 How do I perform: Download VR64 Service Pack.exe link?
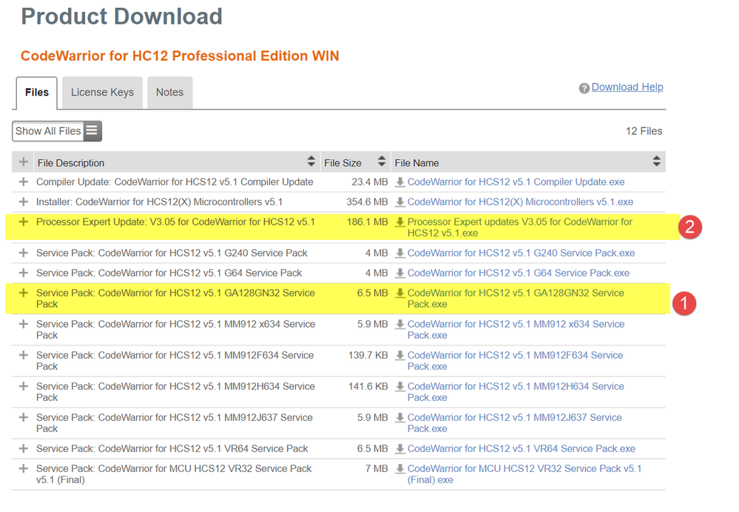(x=522, y=448)
